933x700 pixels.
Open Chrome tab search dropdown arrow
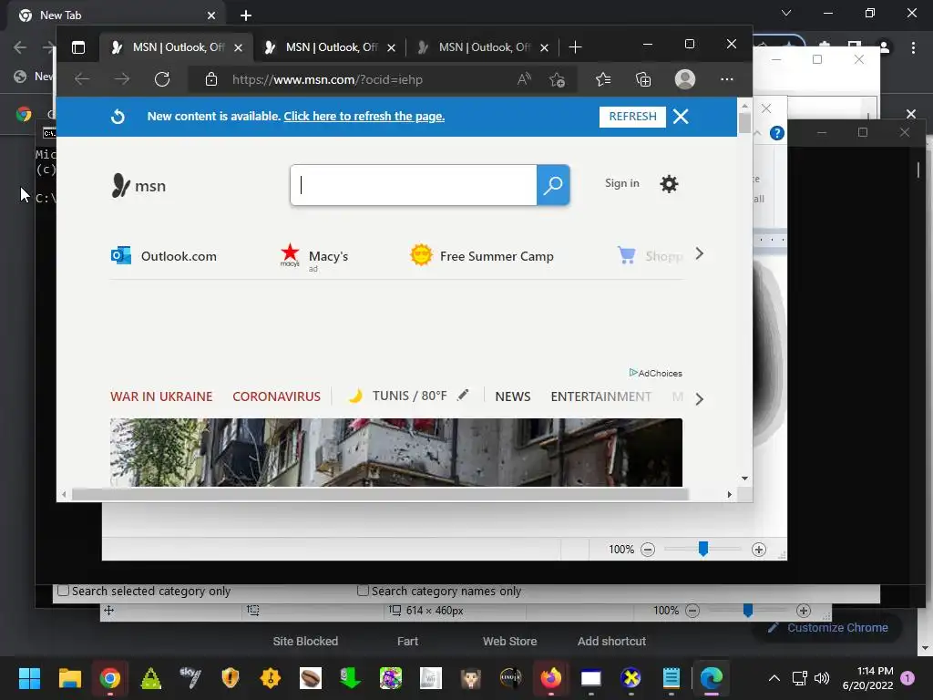pyautogui.click(x=786, y=13)
